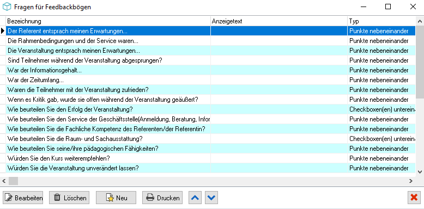This screenshot has height=209, width=424.
Task: Click Anzeigetext cell of 'Würden Sie den Kurs weiterempfehlen?' row
Action: click(279, 158)
